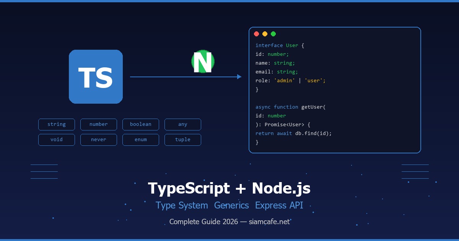Toggle the boolean type badge

[x=141, y=124]
